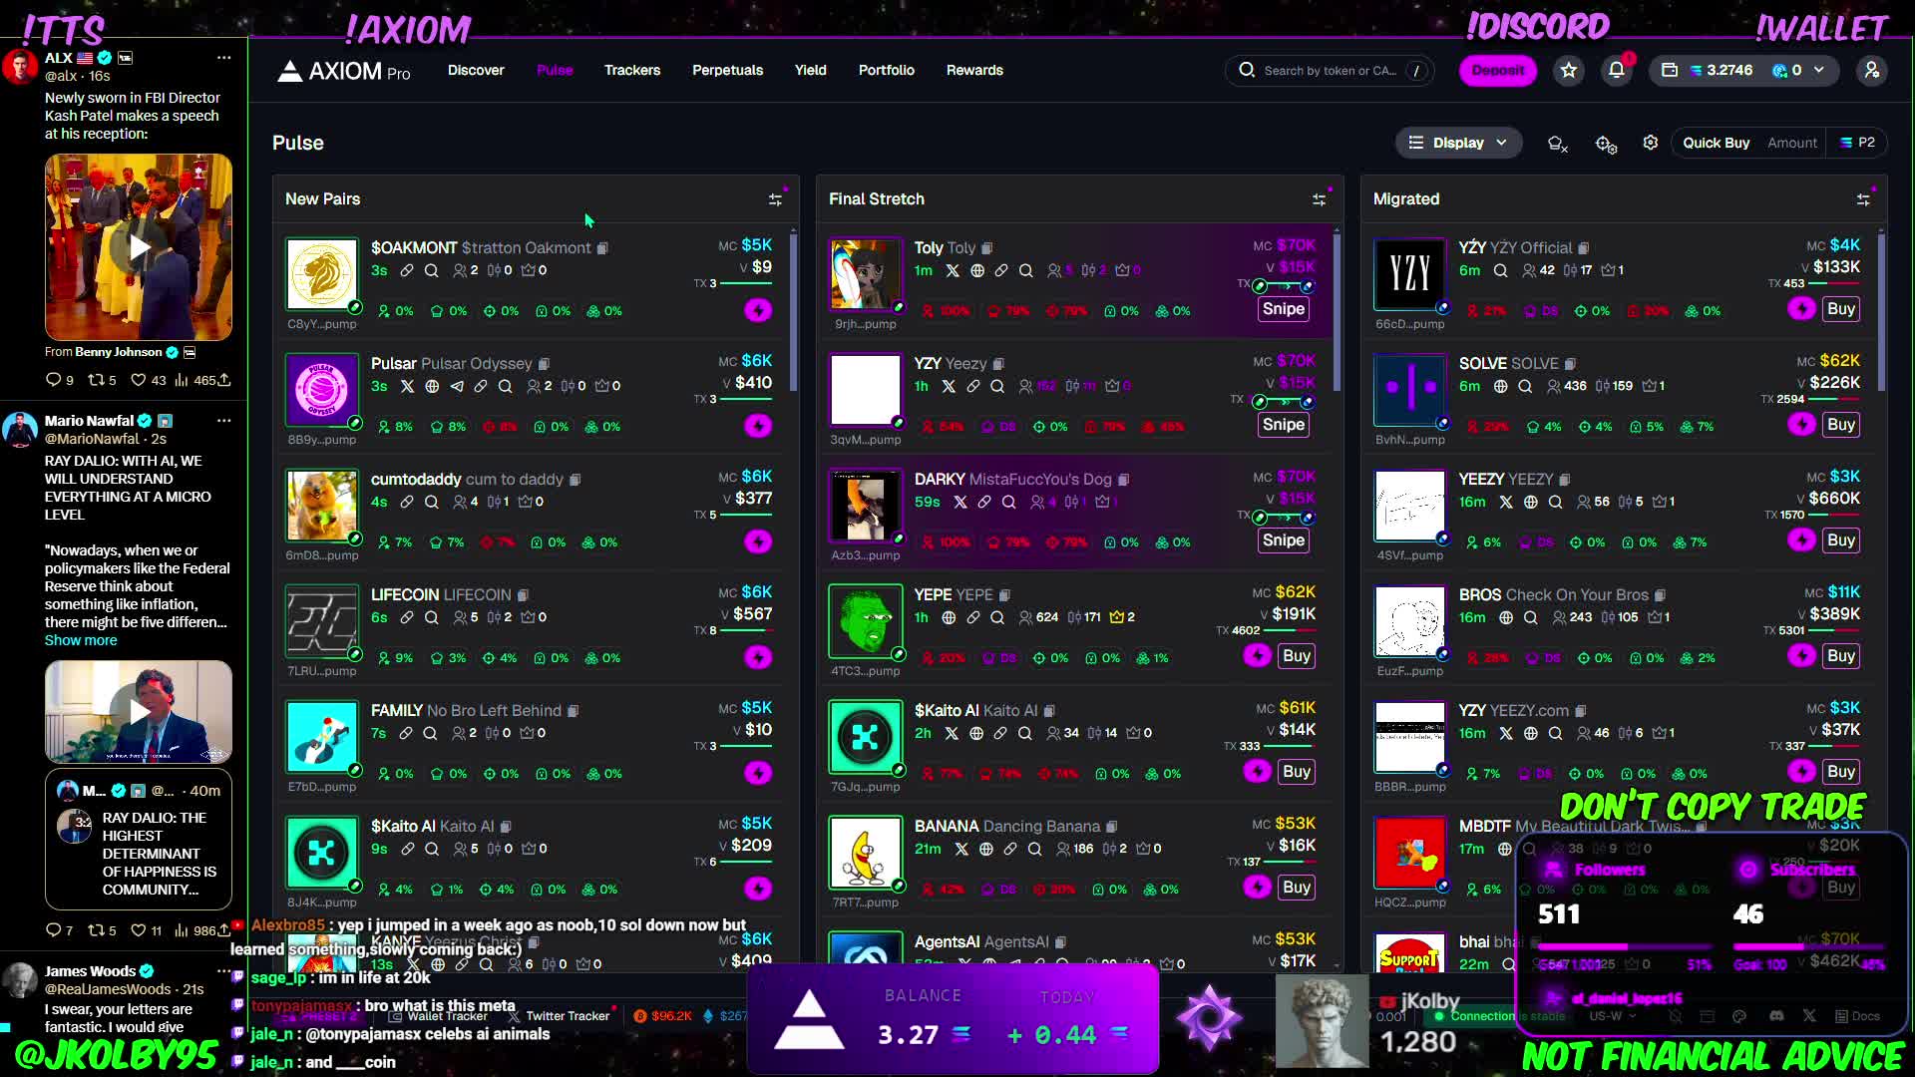Open the Discord icon in footer bar
The height and width of the screenshot is (1077, 1915).
point(1776,1016)
